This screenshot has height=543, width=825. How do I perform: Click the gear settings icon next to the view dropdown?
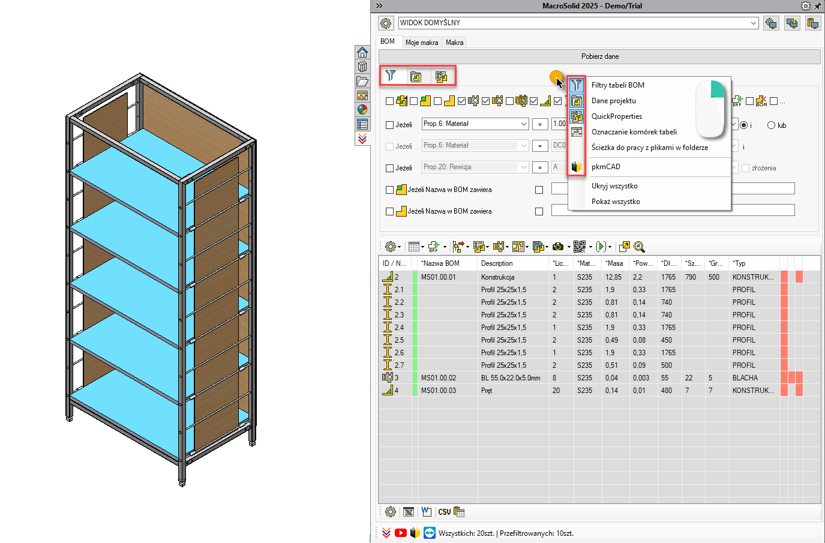[x=386, y=23]
